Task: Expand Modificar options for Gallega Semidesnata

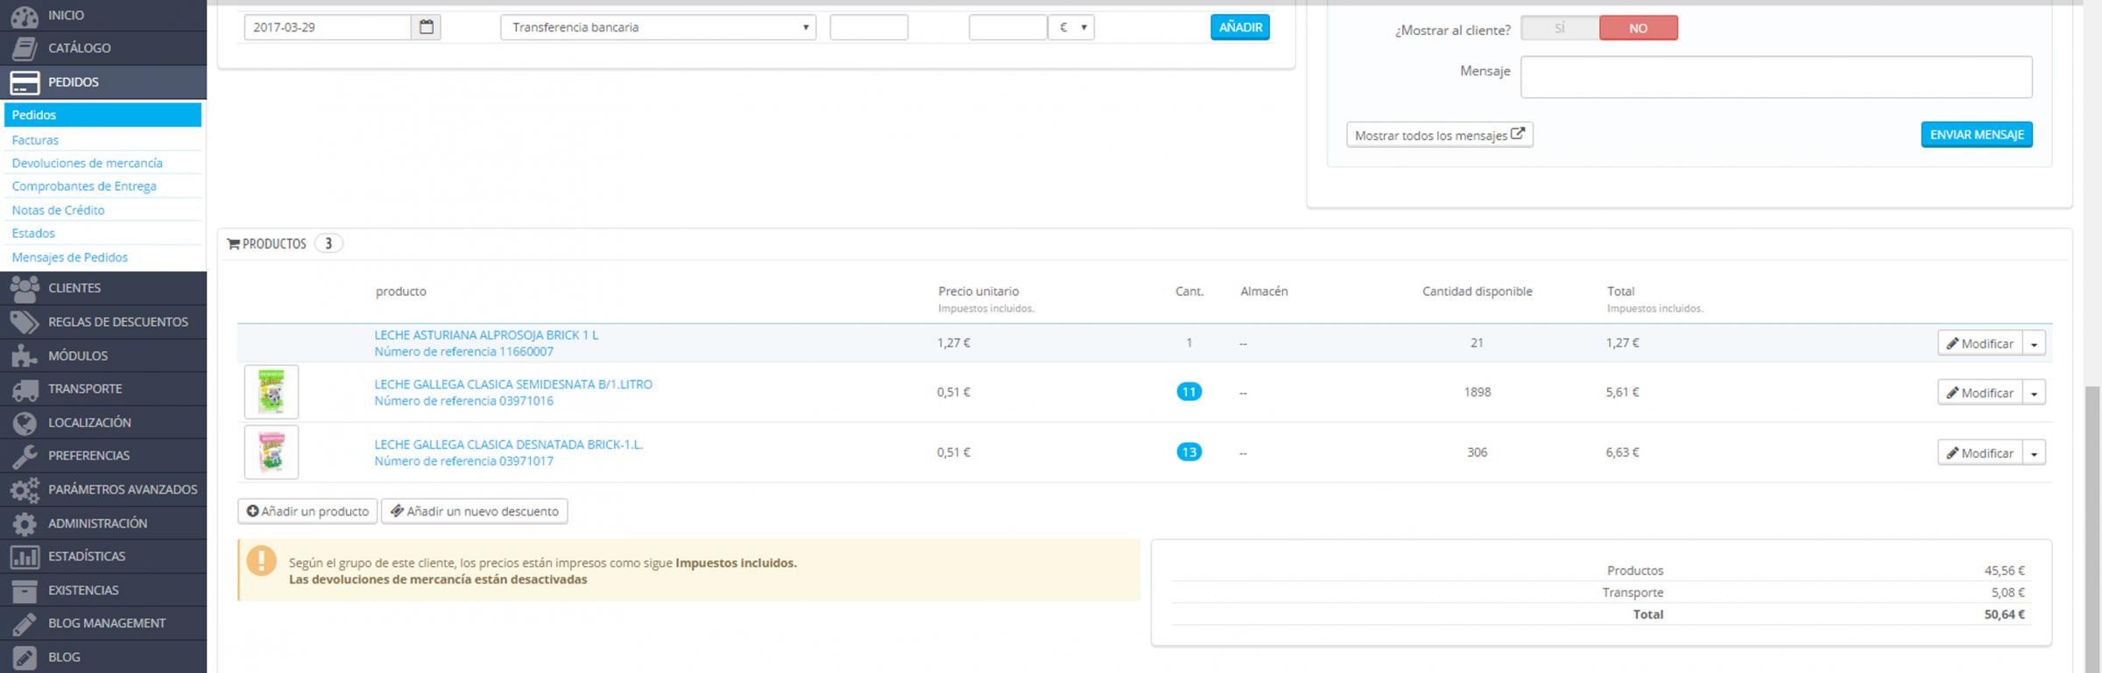Action: pyautogui.click(x=2035, y=394)
